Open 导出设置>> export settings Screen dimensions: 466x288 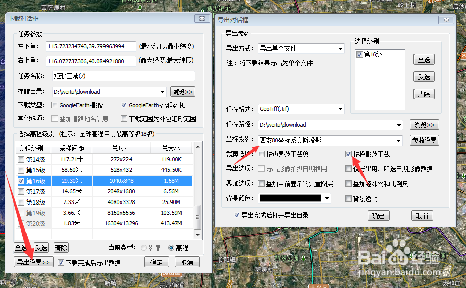(34, 262)
